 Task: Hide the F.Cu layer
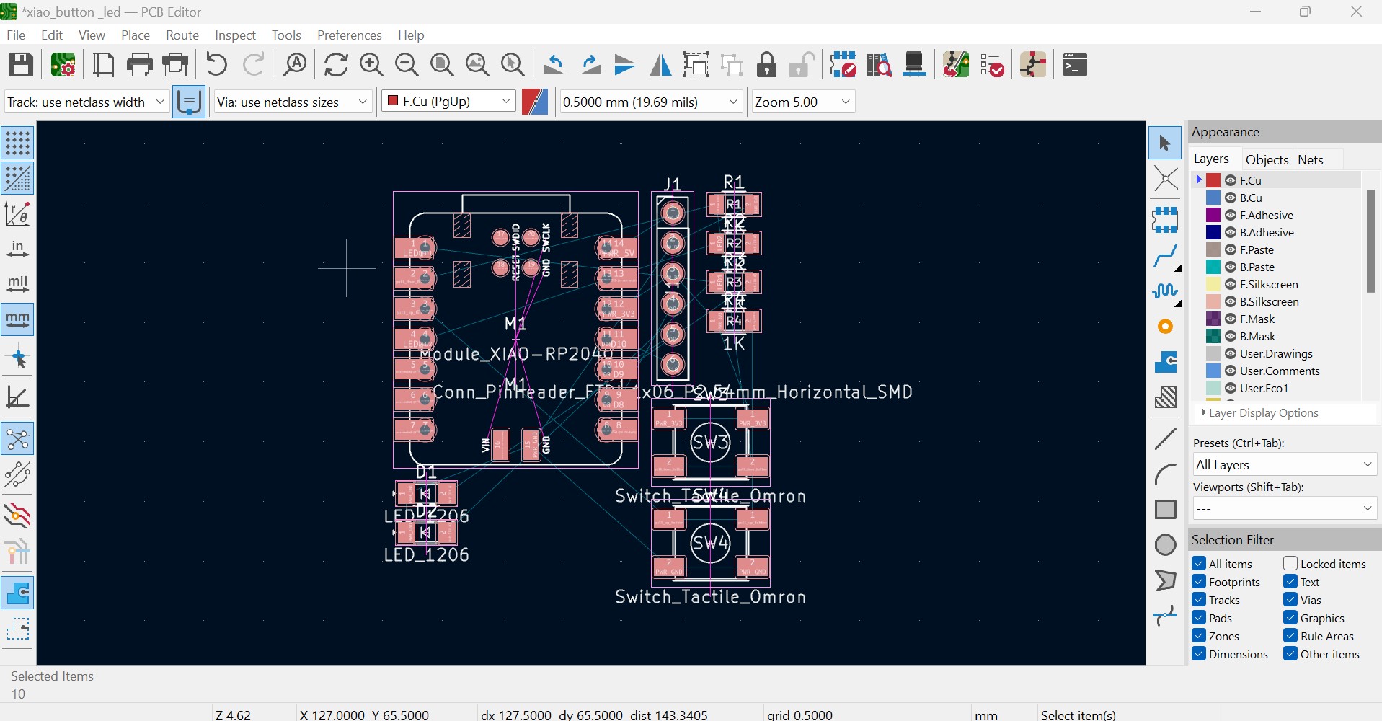(x=1231, y=180)
